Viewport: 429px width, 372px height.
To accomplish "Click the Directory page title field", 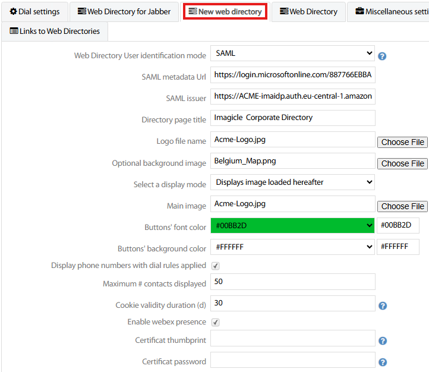I will tap(292, 118).
